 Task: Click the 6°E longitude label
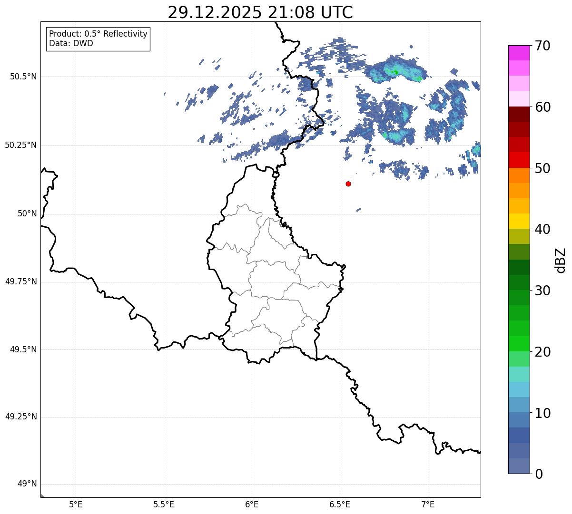252,504
